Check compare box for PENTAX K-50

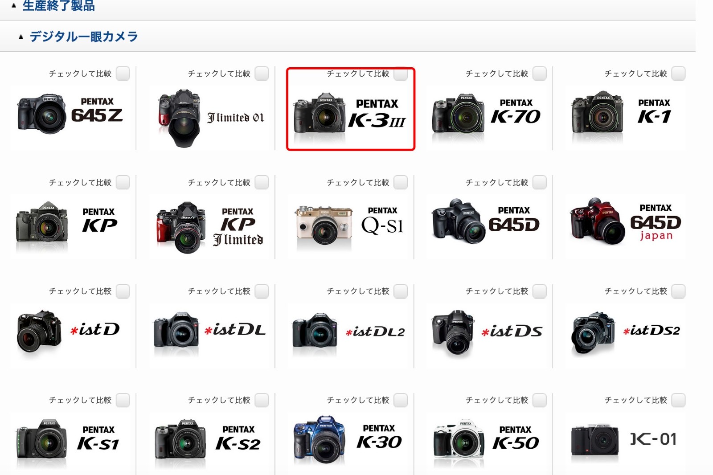tap(540, 400)
